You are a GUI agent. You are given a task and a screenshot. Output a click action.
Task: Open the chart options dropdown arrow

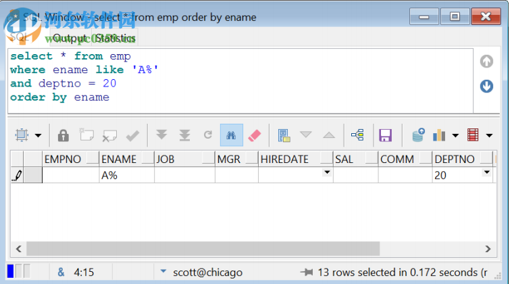tap(455, 135)
